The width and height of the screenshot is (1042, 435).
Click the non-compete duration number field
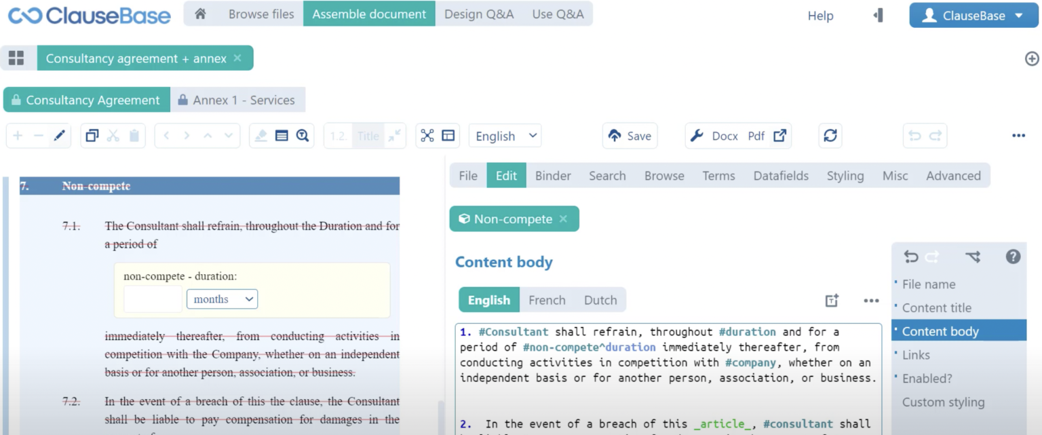pos(153,299)
